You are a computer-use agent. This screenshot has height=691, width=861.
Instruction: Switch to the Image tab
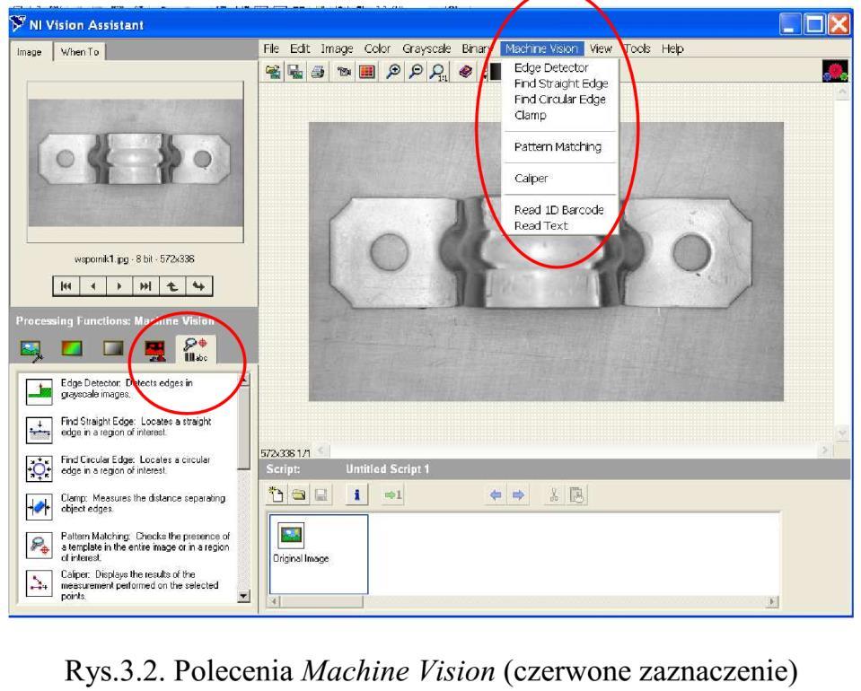click(29, 52)
